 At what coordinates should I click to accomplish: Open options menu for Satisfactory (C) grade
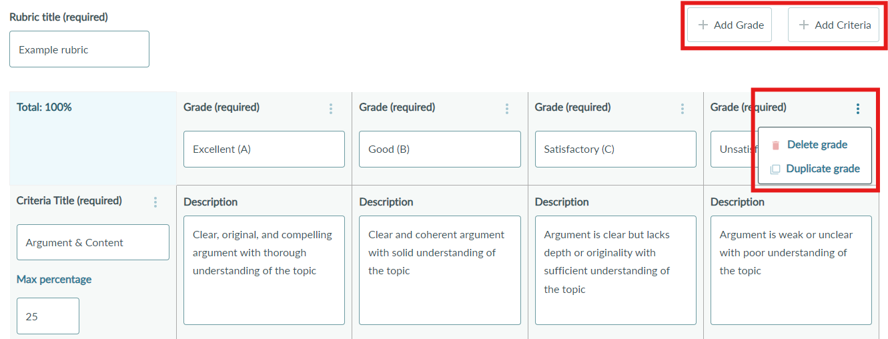[682, 109]
